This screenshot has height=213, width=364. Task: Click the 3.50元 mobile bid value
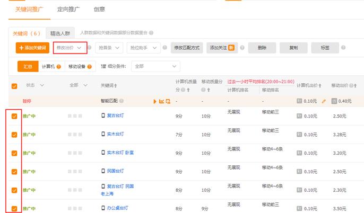tap(340, 209)
